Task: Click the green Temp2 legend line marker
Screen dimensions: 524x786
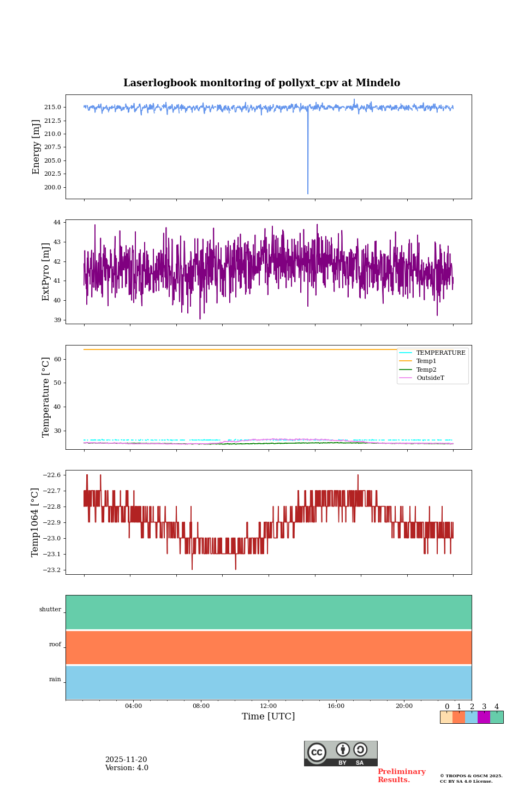Action: pos(406,370)
